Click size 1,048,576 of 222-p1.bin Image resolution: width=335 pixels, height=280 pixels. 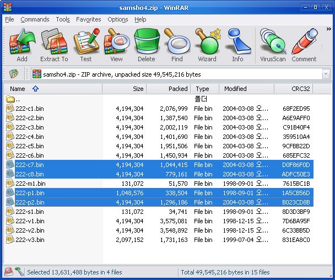click(x=129, y=193)
